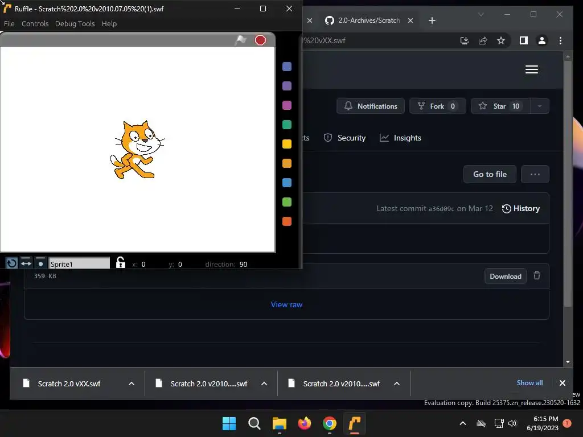Open Chrome from the taskbar

point(330,423)
